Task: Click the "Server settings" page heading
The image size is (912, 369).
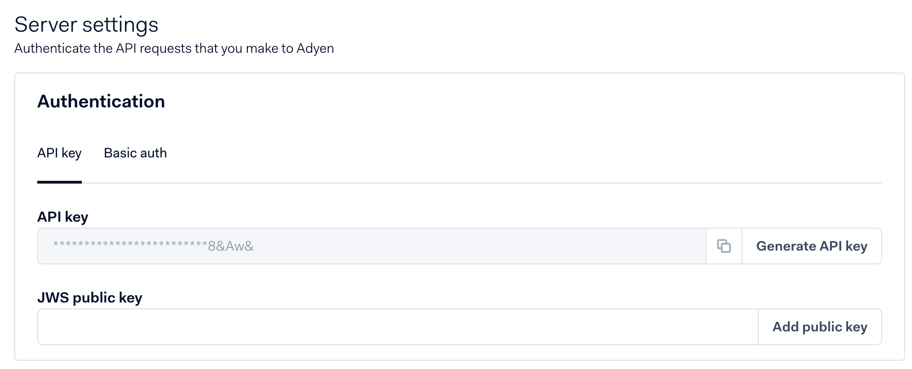Action: pyautogui.click(x=86, y=24)
